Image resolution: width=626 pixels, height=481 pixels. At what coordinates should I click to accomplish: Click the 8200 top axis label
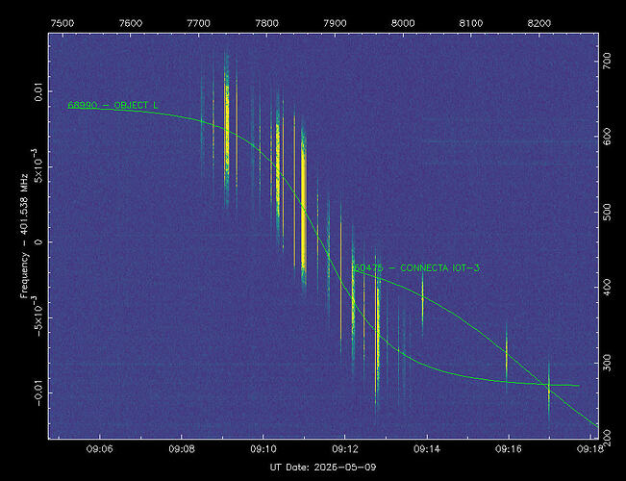pos(538,23)
